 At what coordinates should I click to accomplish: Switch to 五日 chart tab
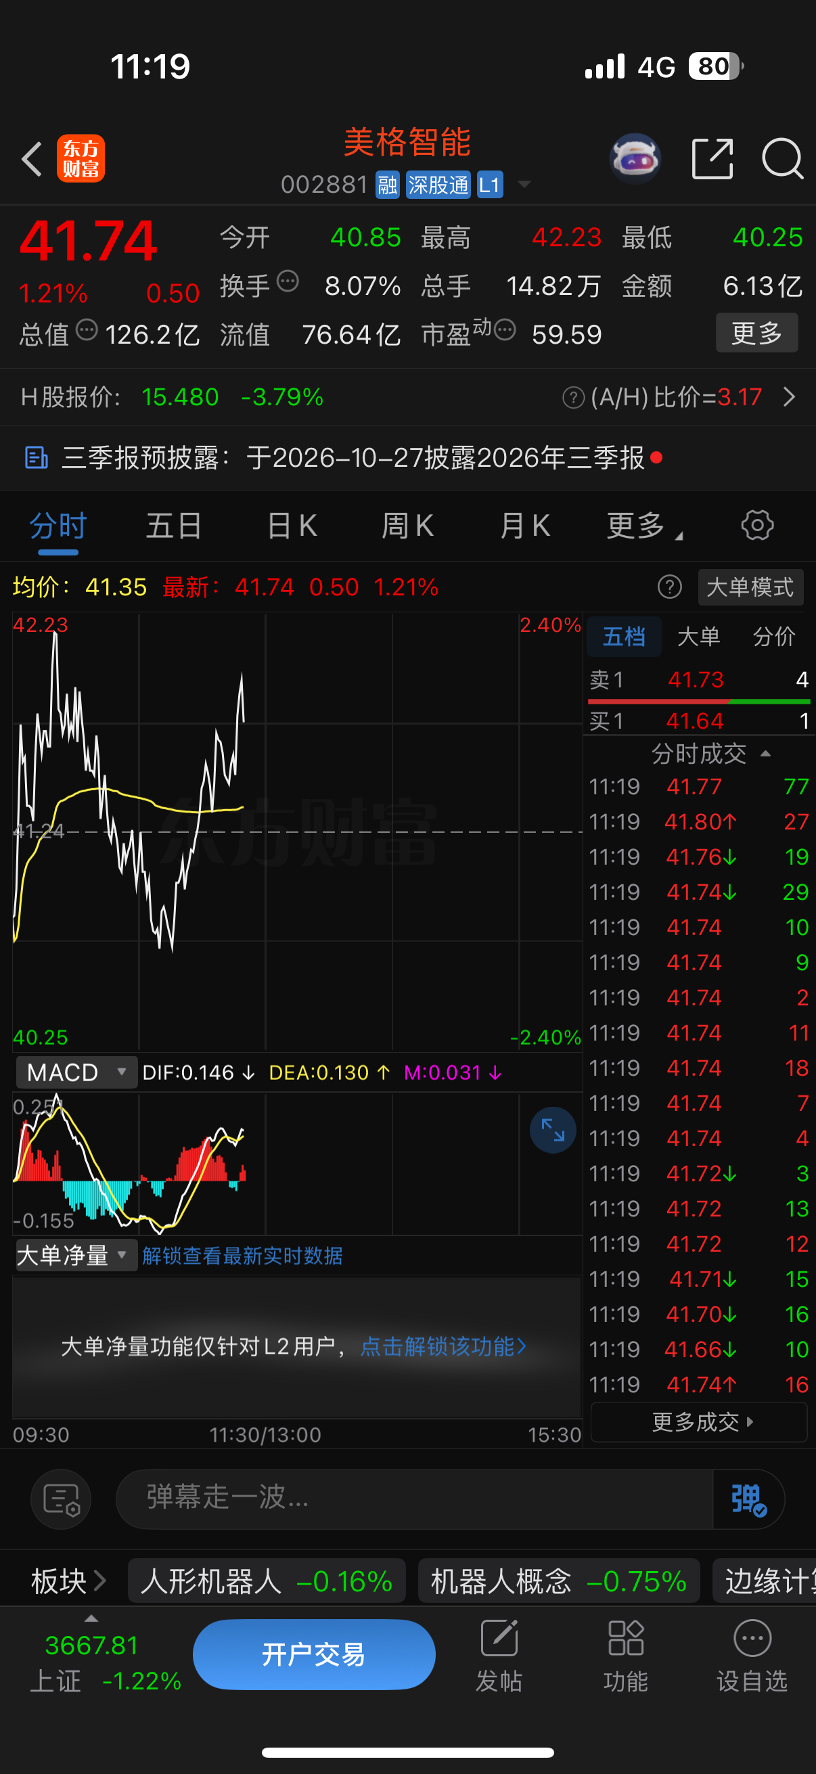tap(173, 526)
